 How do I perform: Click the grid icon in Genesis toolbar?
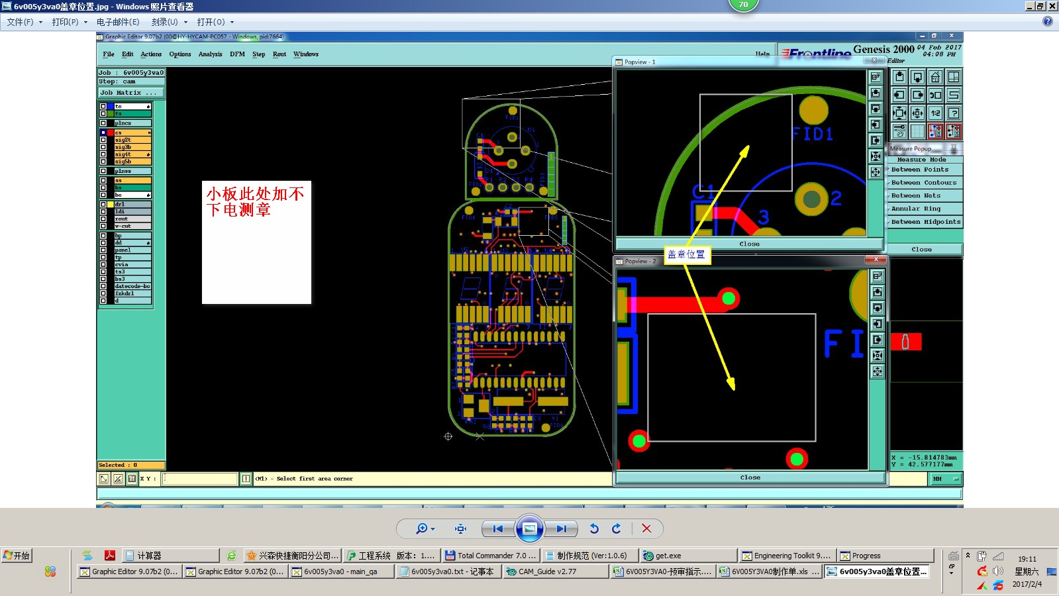tap(917, 131)
